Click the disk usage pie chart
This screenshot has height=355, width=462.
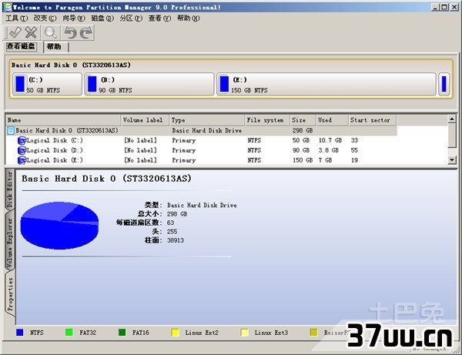click(59, 226)
